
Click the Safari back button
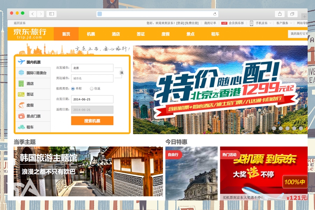point(33,14)
